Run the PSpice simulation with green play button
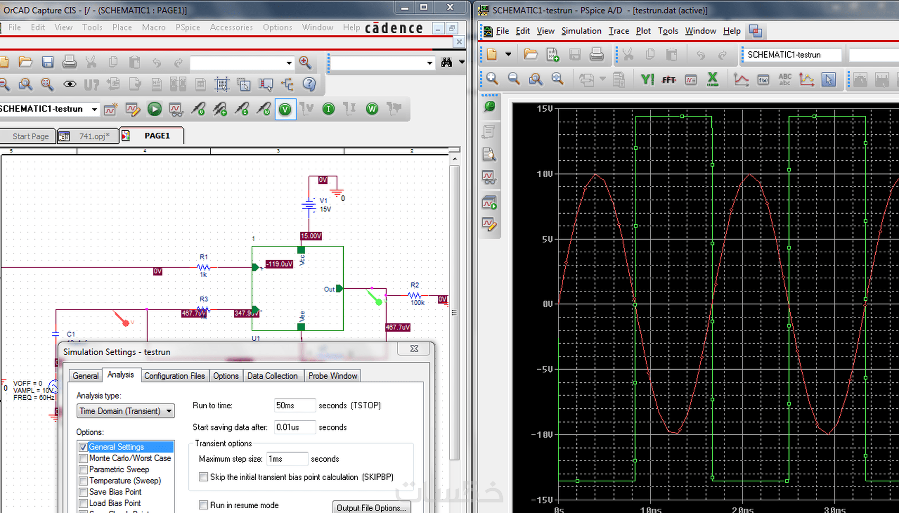This screenshot has width=899, height=513. (x=154, y=109)
